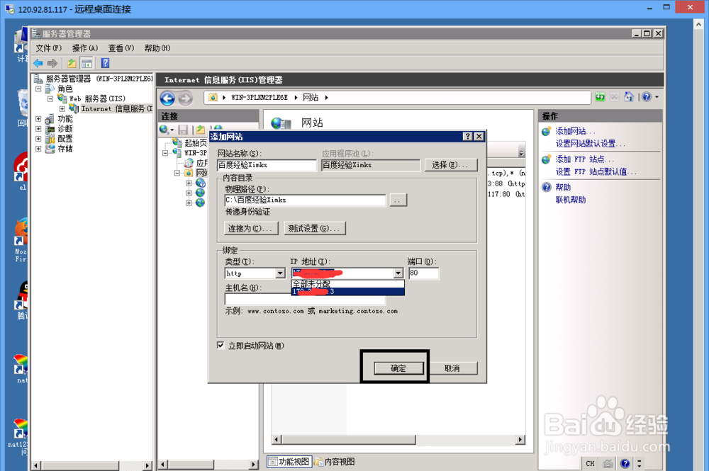Click the 网站 site icon in the center pane header

(x=282, y=122)
